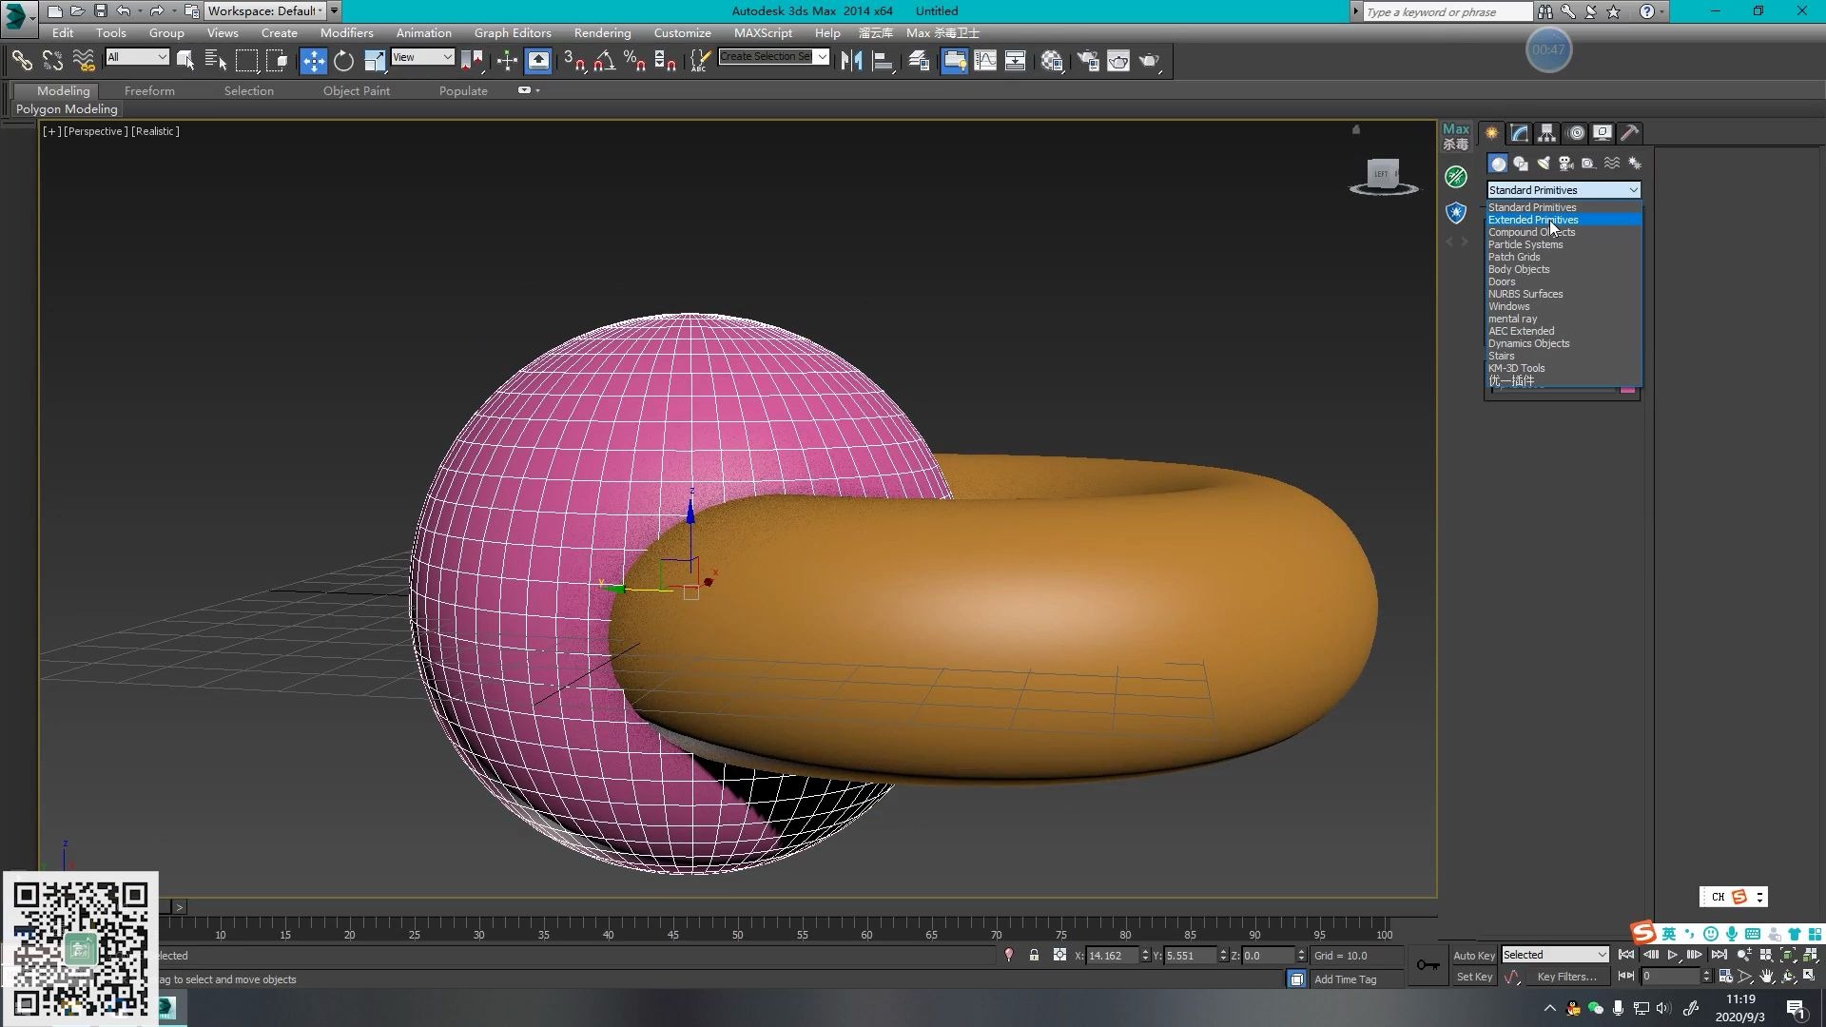
Task: Open the Hierarchy panel
Action: (x=1546, y=133)
